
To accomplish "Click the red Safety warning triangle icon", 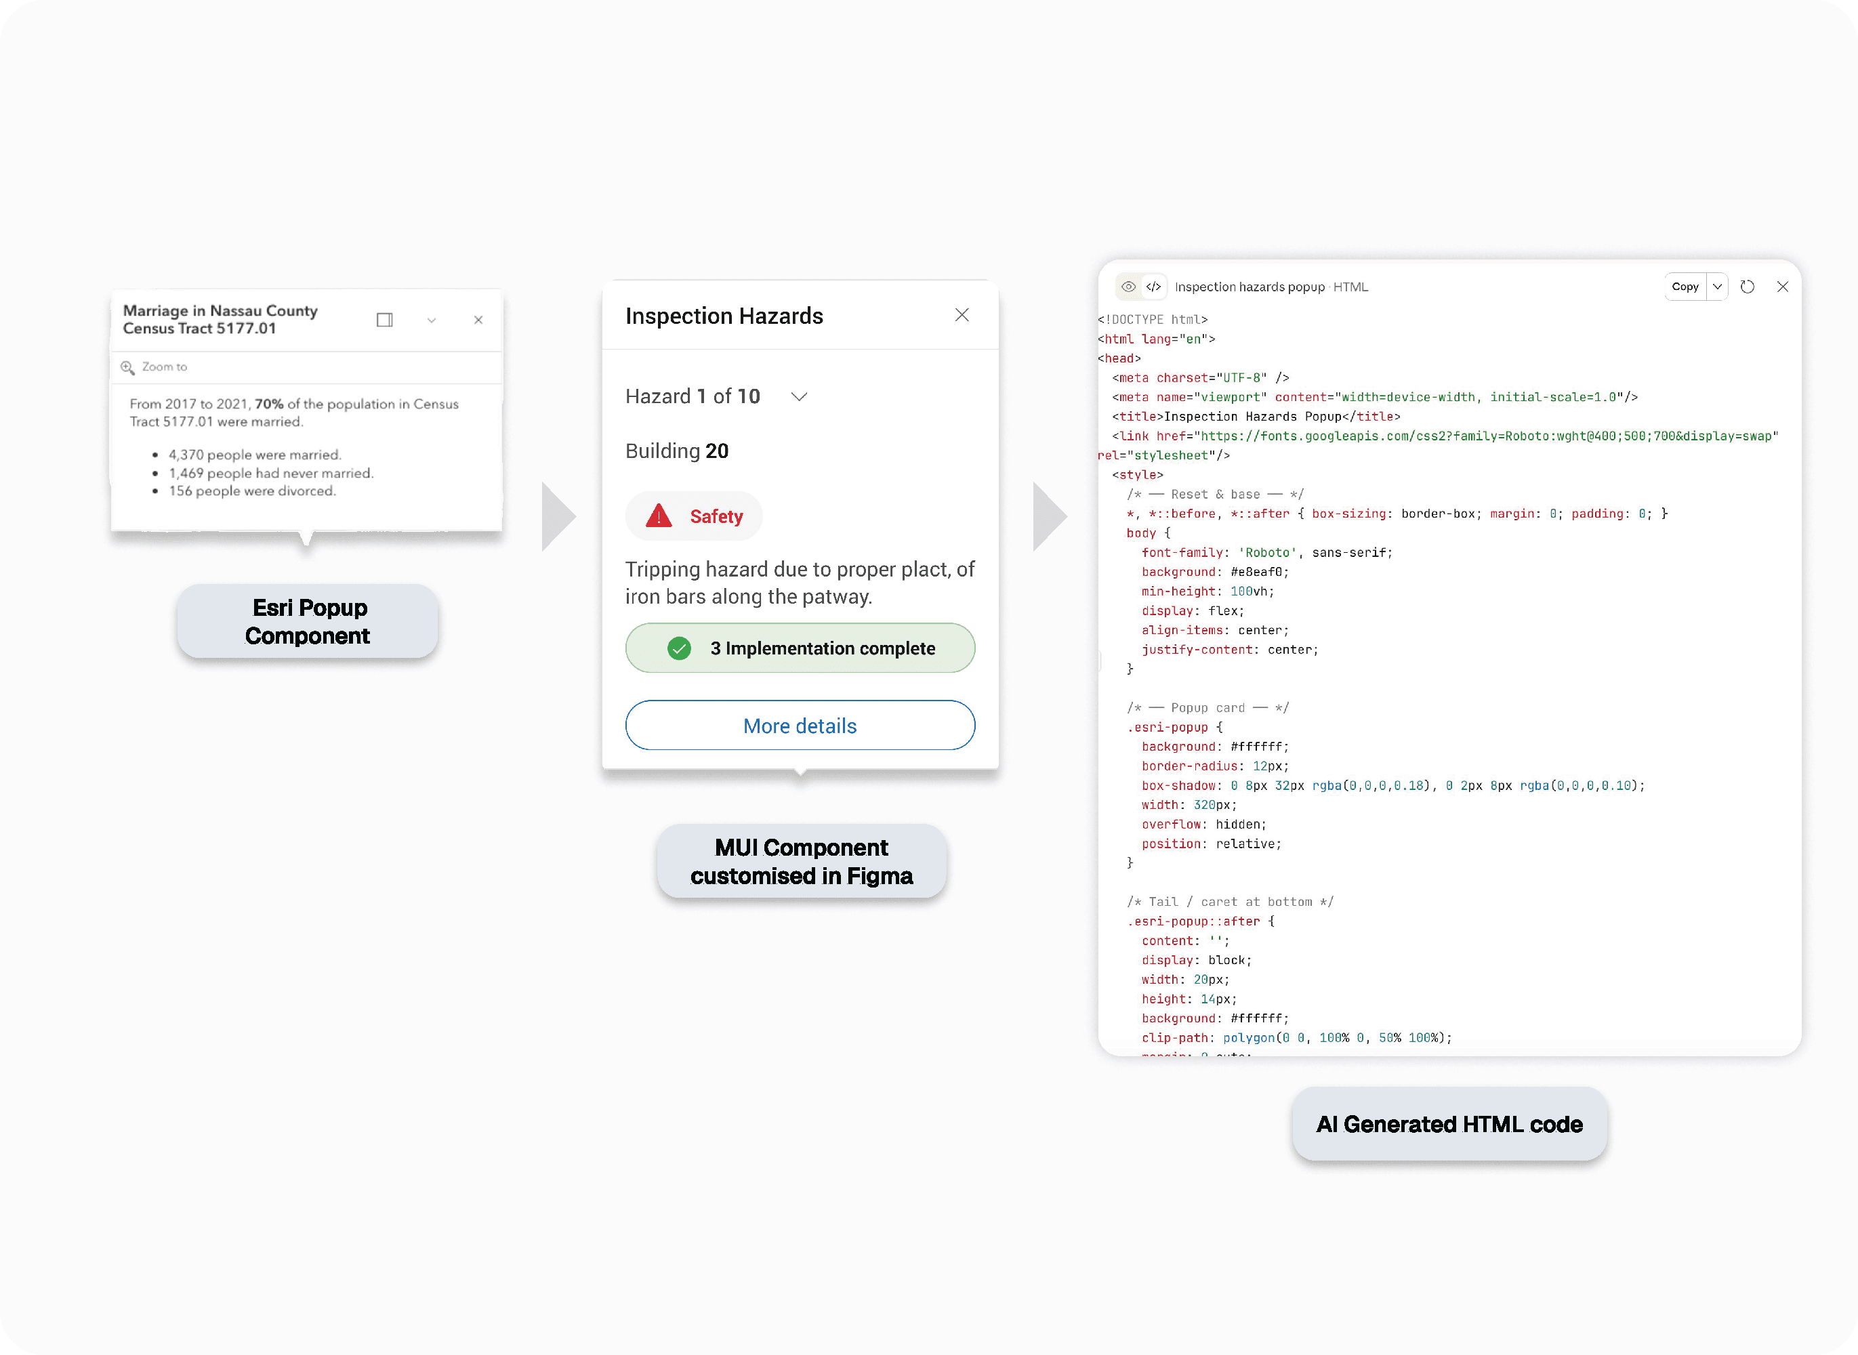I will pyautogui.click(x=659, y=516).
